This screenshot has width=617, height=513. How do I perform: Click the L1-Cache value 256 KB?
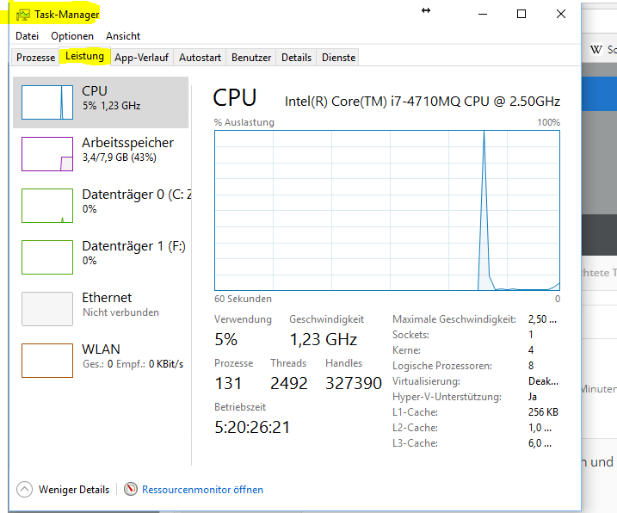pyautogui.click(x=543, y=412)
